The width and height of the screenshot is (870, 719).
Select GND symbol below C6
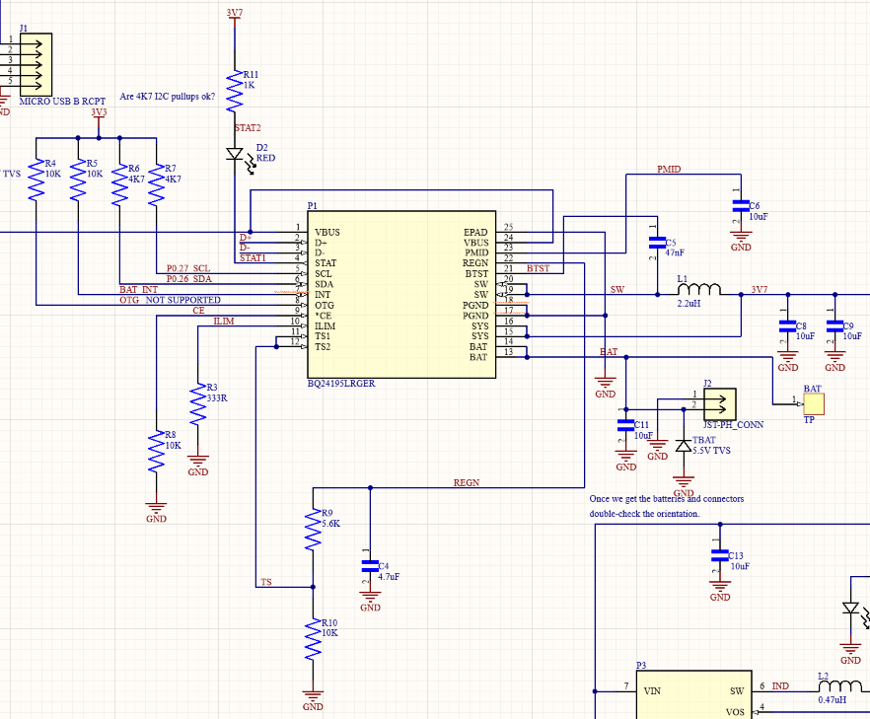[x=741, y=239]
